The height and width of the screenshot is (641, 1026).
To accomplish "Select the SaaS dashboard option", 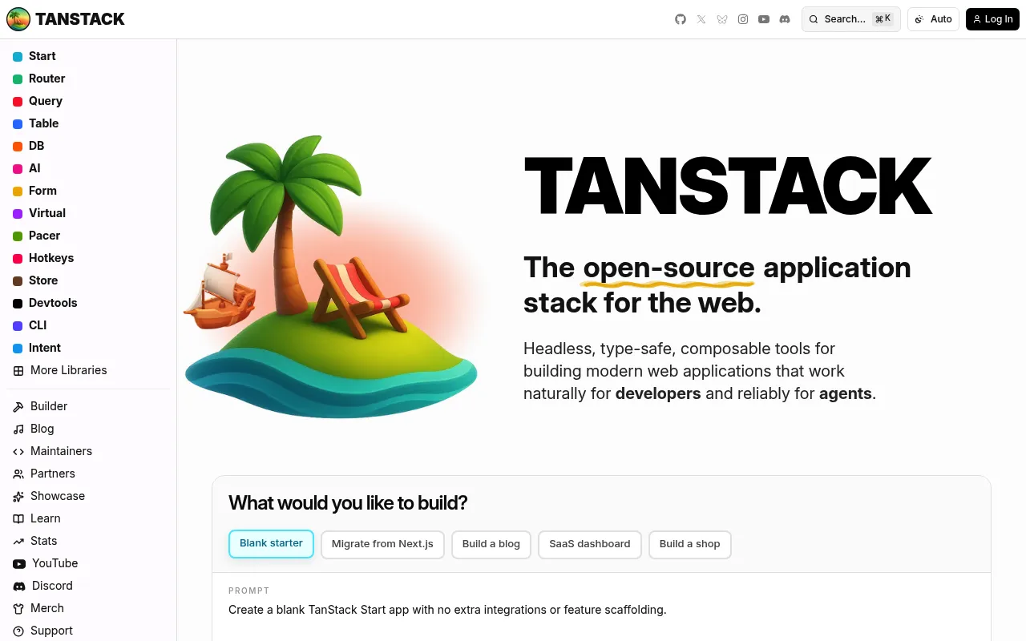I will click(x=590, y=544).
